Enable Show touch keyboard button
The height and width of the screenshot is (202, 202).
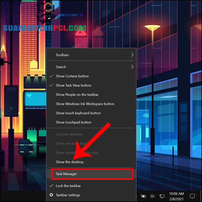tap(78, 113)
